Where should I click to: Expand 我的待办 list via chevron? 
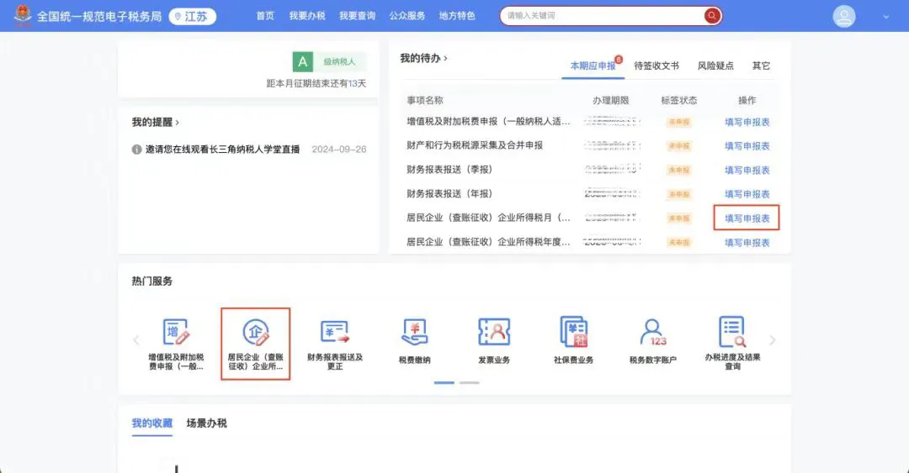coord(446,59)
